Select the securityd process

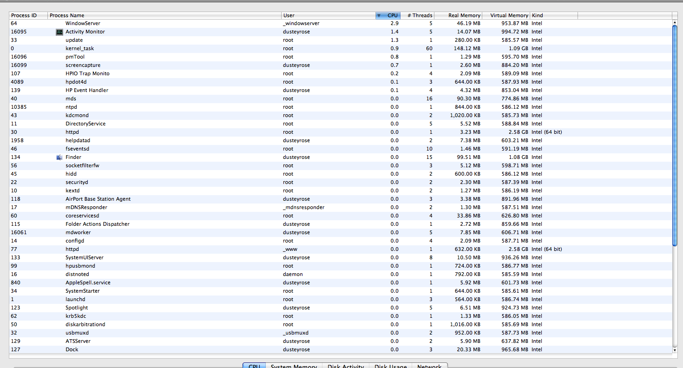[x=341, y=182]
